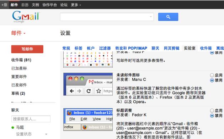This screenshot has width=224, height=139.
Task: Click +您 in the top bar
Action: [4, 5]
